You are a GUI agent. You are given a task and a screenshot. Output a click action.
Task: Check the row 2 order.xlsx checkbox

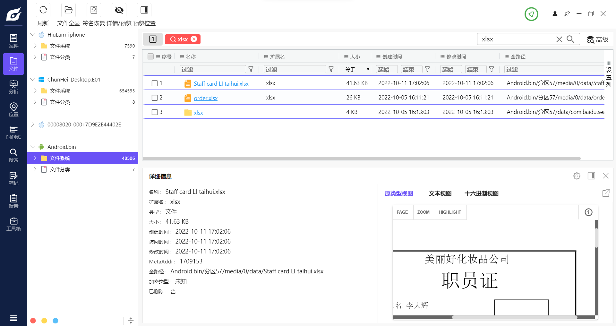(x=155, y=98)
